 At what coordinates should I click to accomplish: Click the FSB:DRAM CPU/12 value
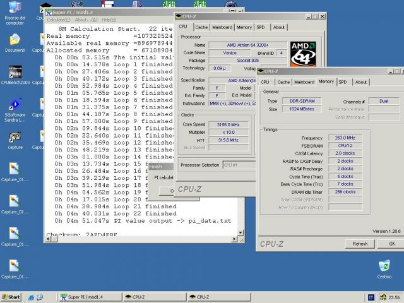pos(345,146)
